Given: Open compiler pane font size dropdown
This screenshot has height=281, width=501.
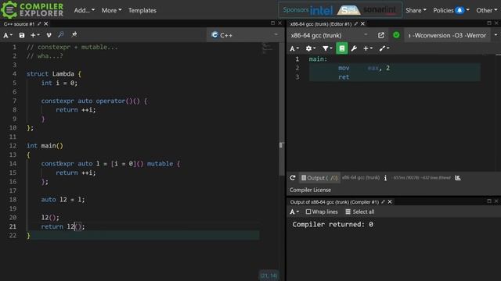Looking at the screenshot, I should tap(294, 48).
